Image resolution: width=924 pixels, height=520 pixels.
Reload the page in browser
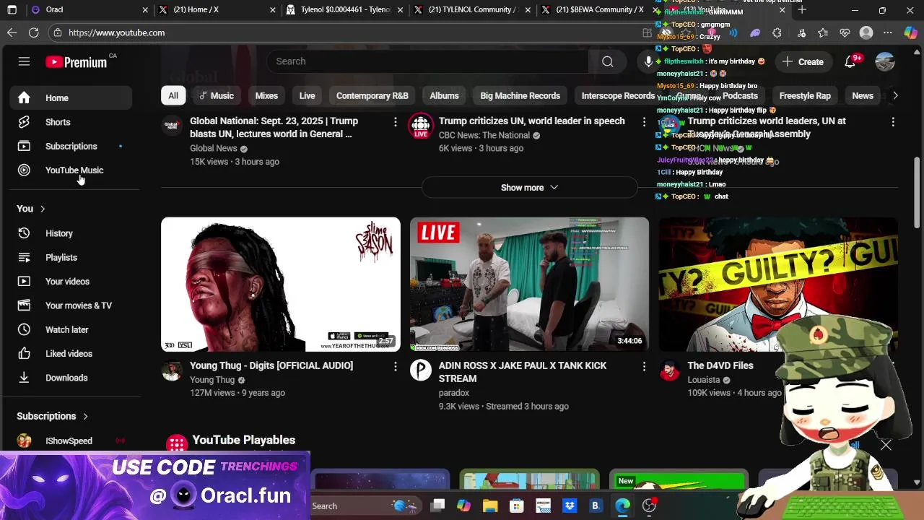[x=33, y=32]
